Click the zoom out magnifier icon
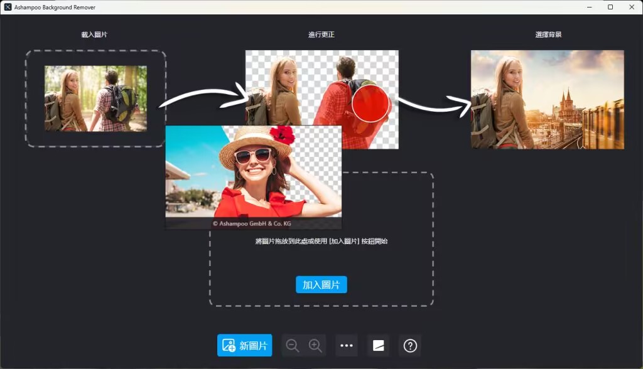 292,345
